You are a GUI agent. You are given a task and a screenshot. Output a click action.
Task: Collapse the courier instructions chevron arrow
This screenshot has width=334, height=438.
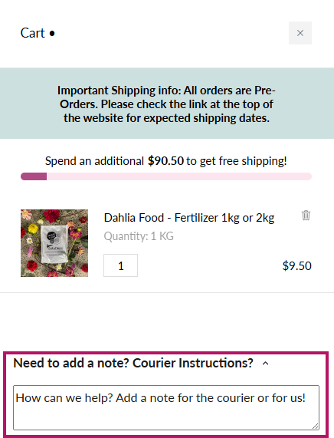265,363
